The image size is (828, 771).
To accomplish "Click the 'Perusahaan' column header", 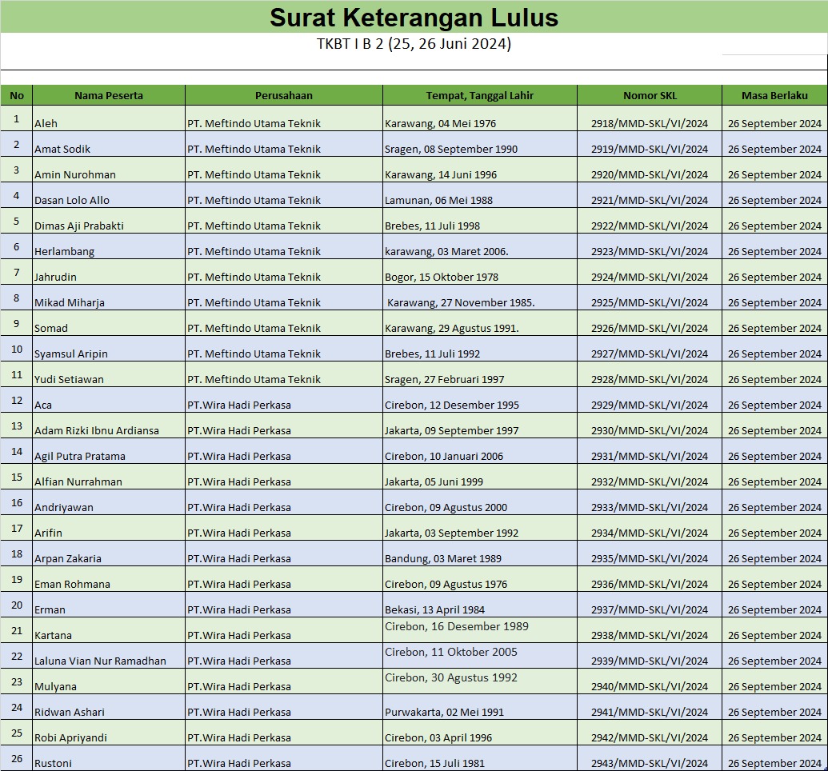I will [x=283, y=96].
